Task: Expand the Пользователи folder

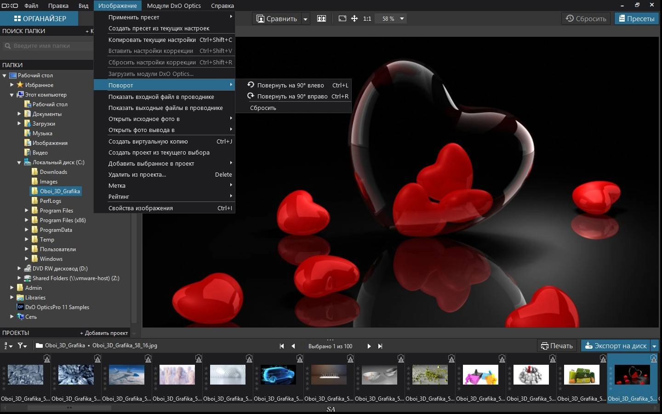Action: (27, 249)
